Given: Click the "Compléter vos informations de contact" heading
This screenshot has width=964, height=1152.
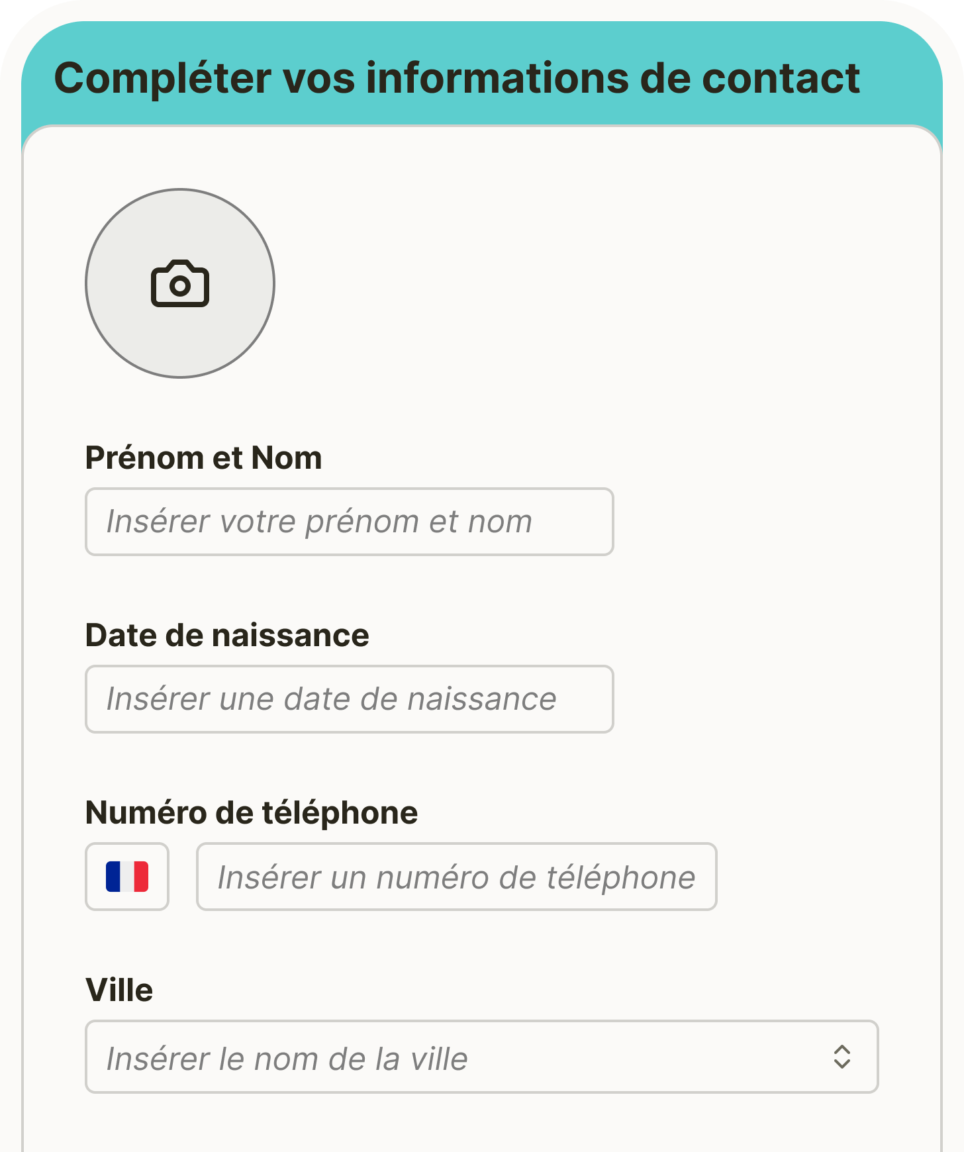Looking at the screenshot, I should 457,78.
